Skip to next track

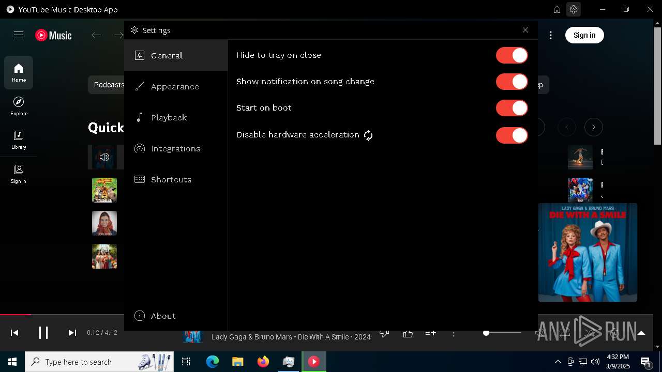pos(72,333)
